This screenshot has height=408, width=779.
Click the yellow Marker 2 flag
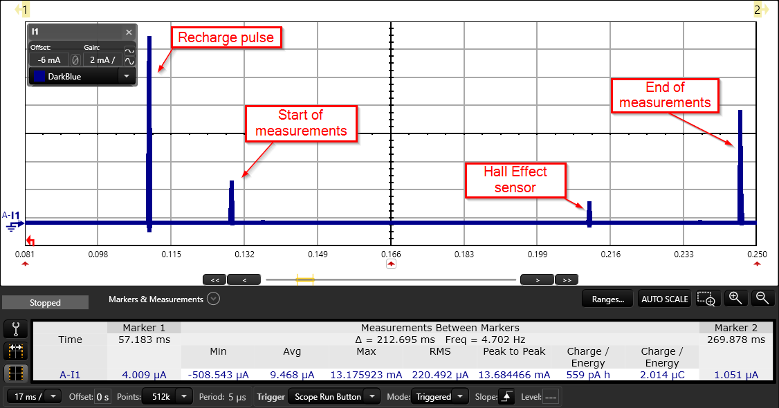tap(759, 9)
